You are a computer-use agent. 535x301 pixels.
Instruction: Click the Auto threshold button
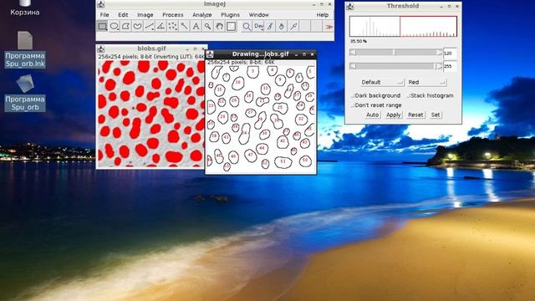click(372, 115)
